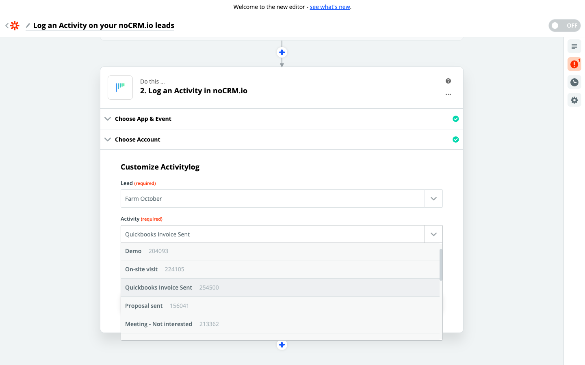Open the see what's new link
Viewport: 585px width, 365px height.
coord(330,7)
